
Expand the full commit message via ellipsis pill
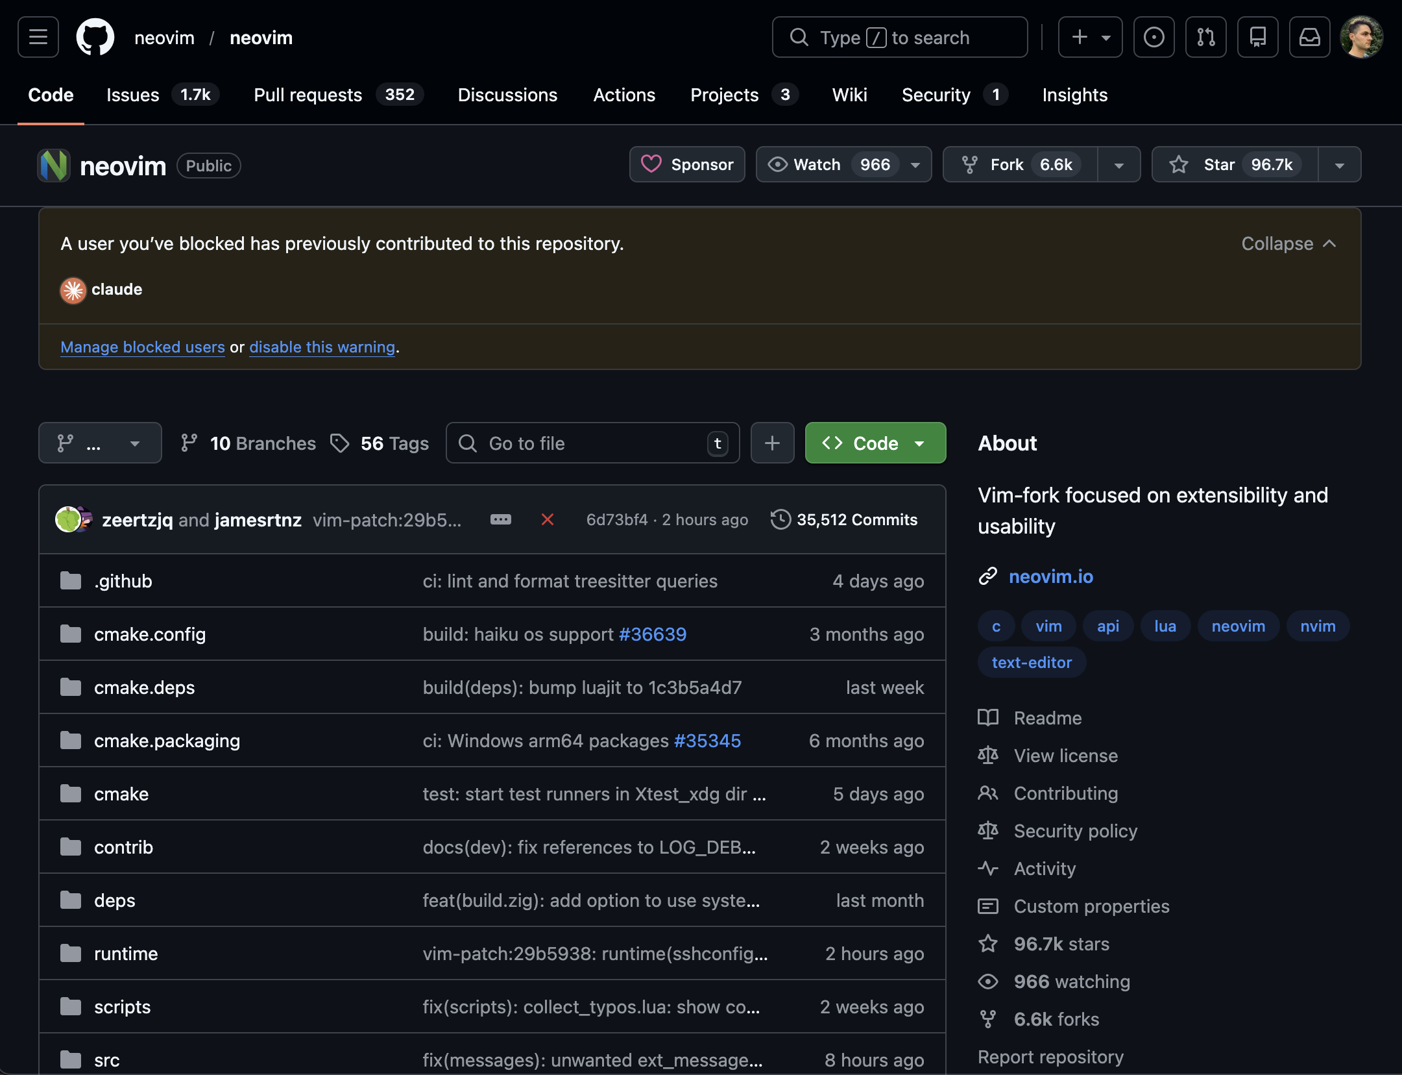pyautogui.click(x=500, y=519)
